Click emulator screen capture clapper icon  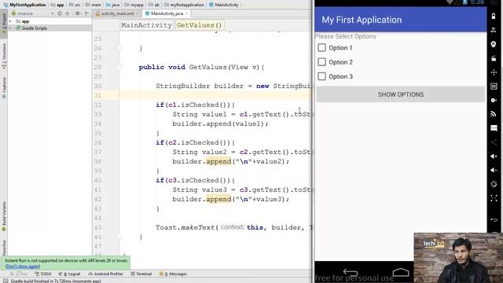(494, 58)
